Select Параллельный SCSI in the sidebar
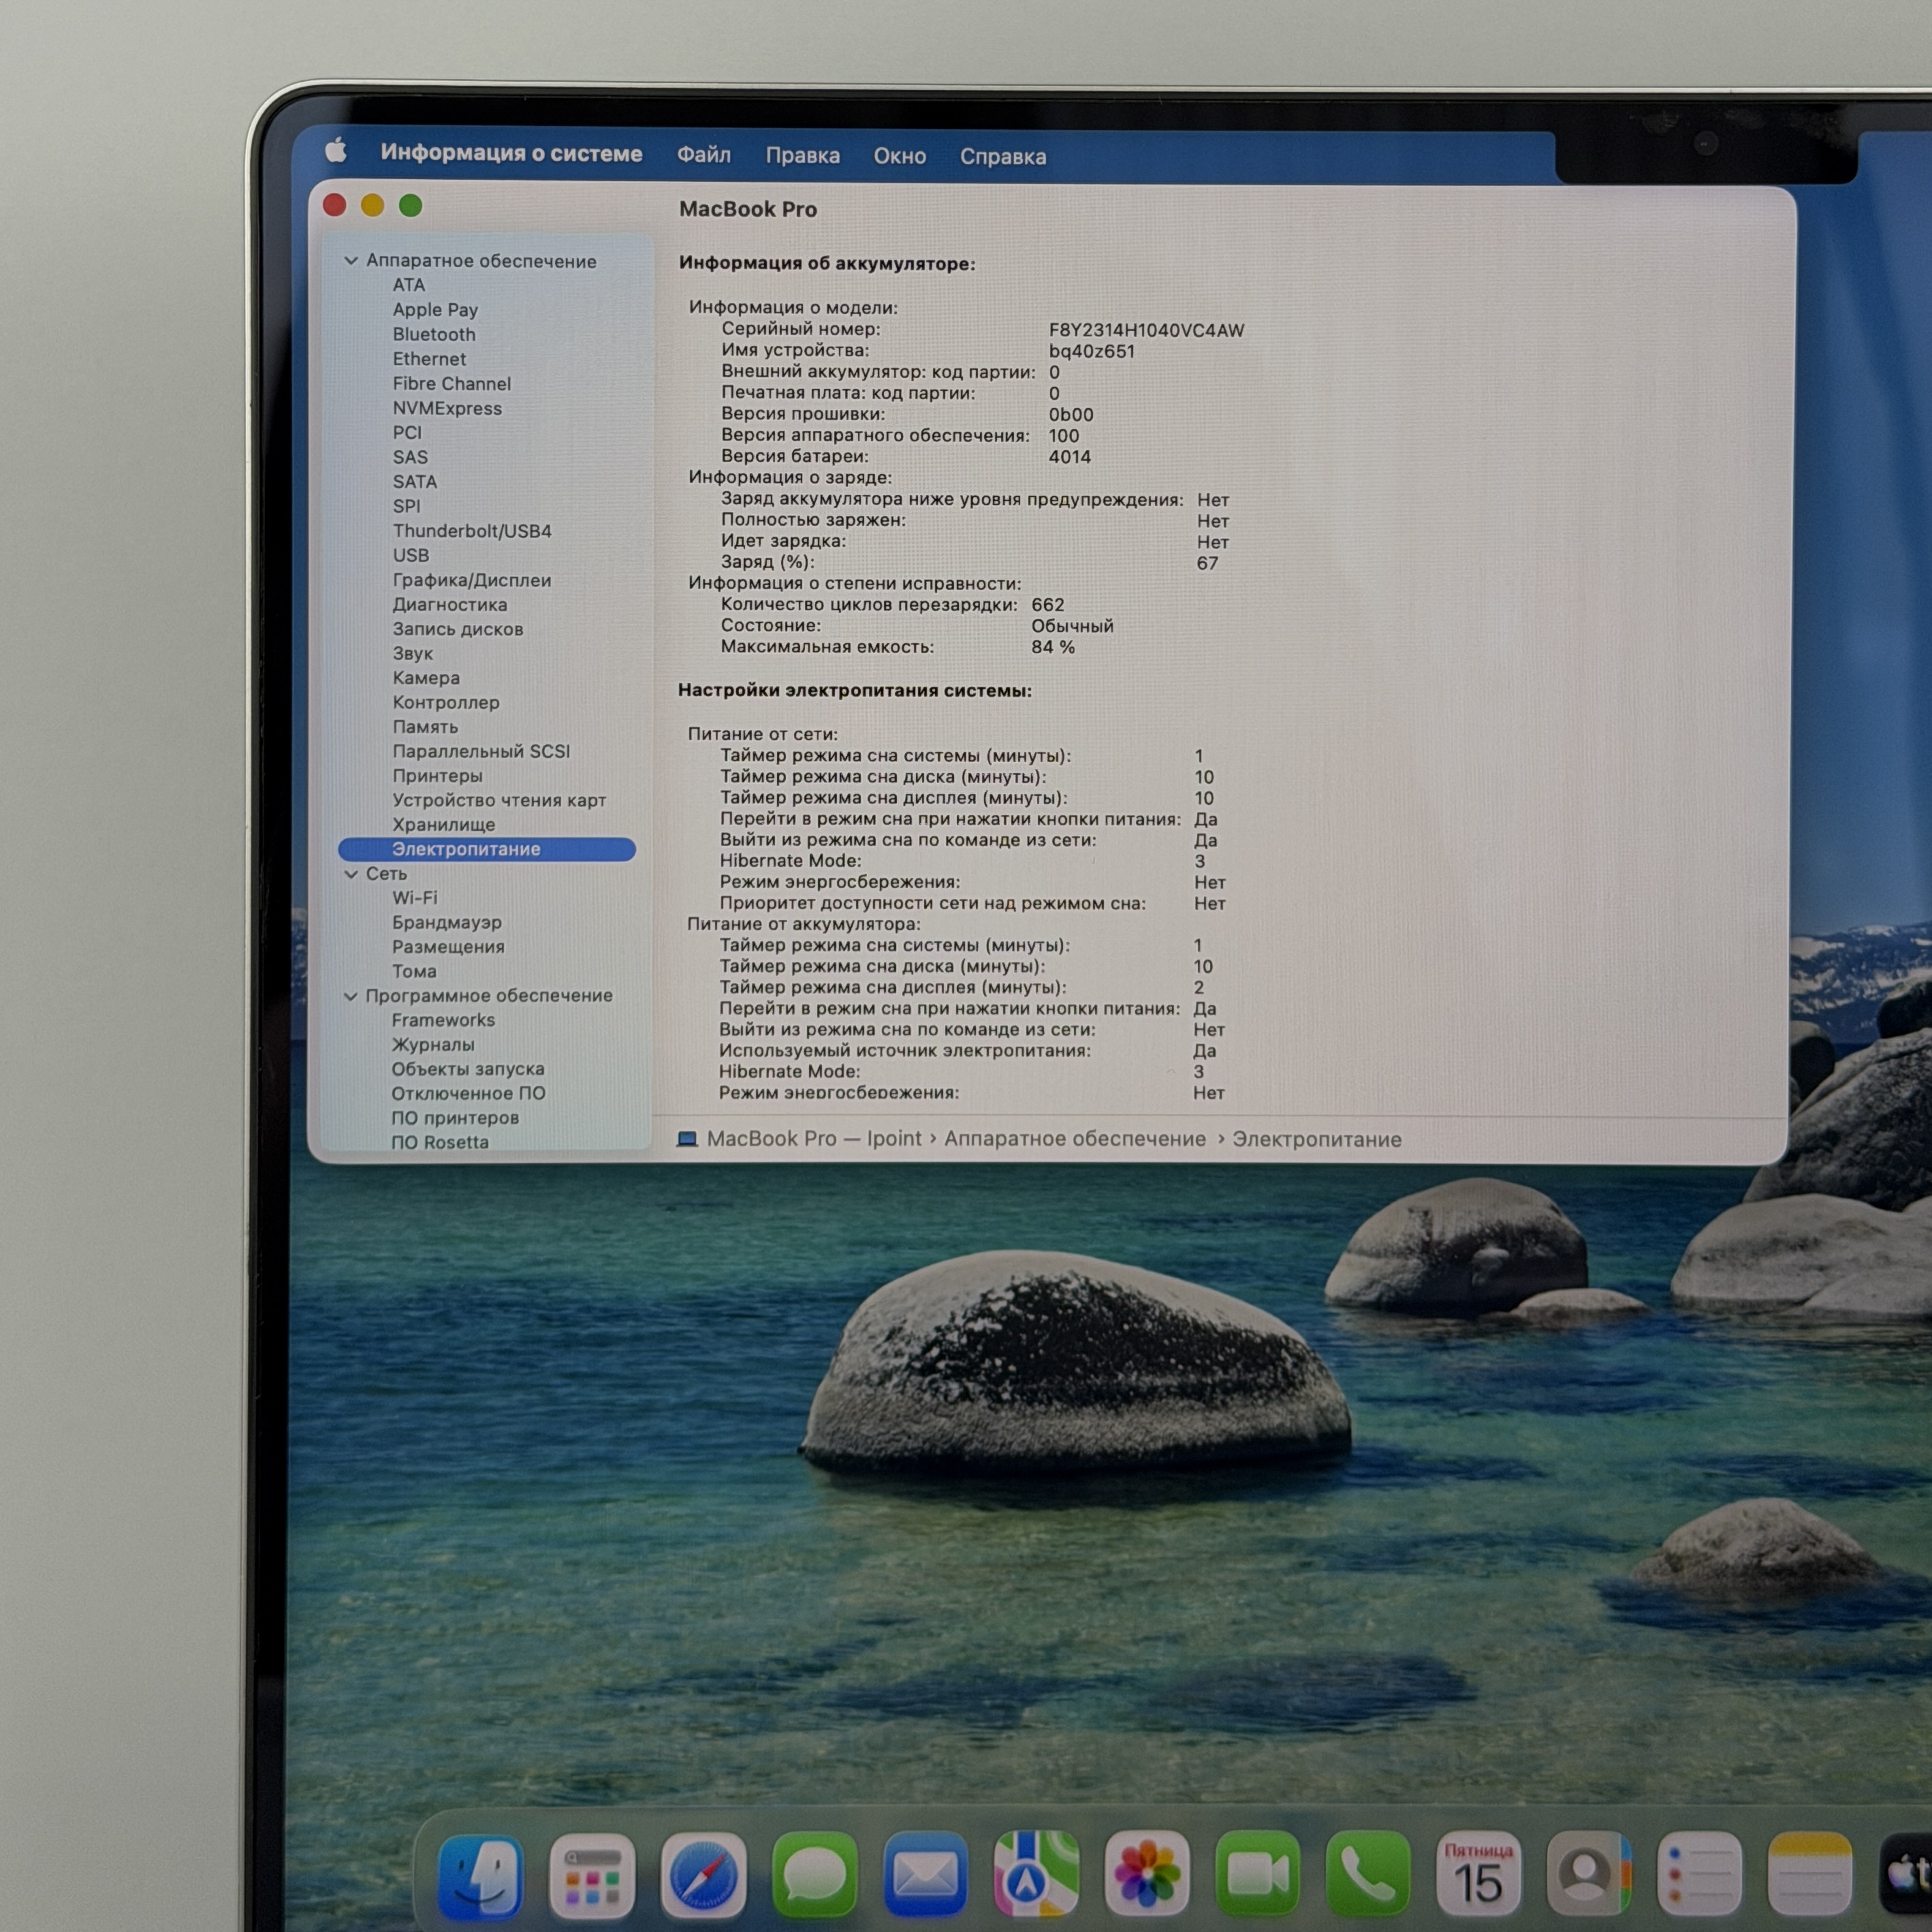1932x1932 pixels. click(x=481, y=751)
